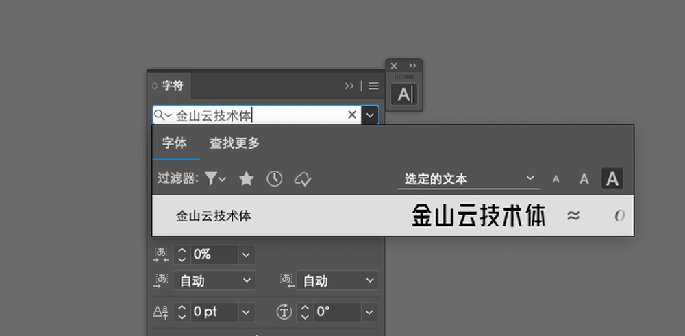Viewport: 685px width, 336px height.
Task: Click the character rotation stepper arrows
Action: click(x=305, y=312)
